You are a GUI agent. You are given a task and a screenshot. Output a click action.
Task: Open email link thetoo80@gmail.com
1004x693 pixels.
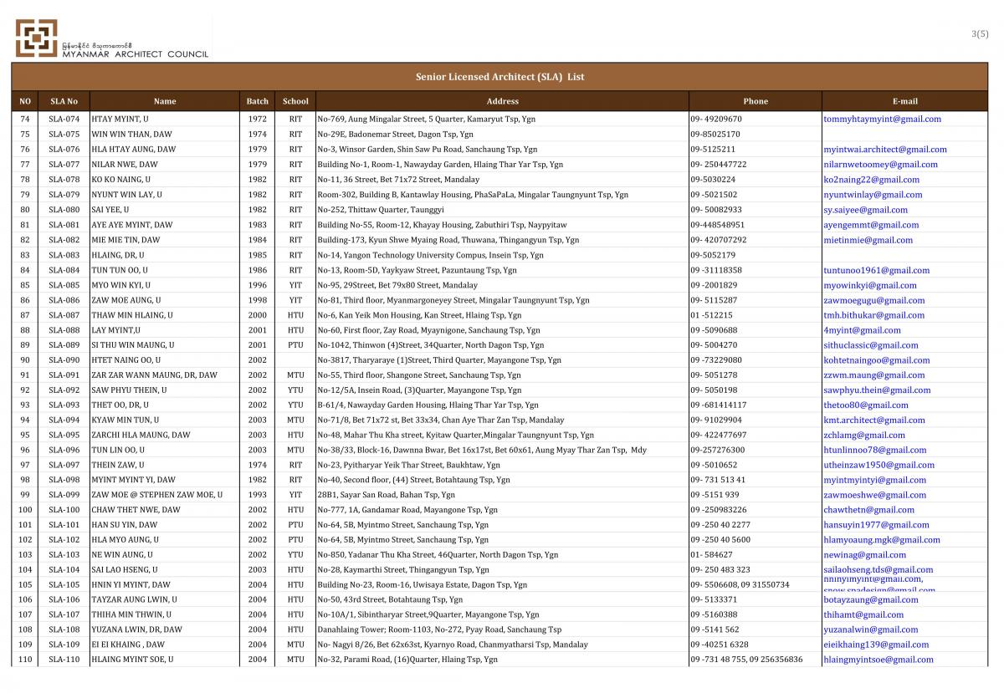[x=866, y=405]
